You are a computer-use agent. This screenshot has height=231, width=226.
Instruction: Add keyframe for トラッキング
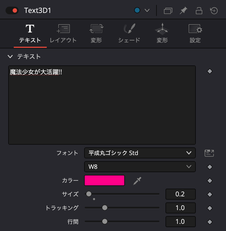coord(210,208)
